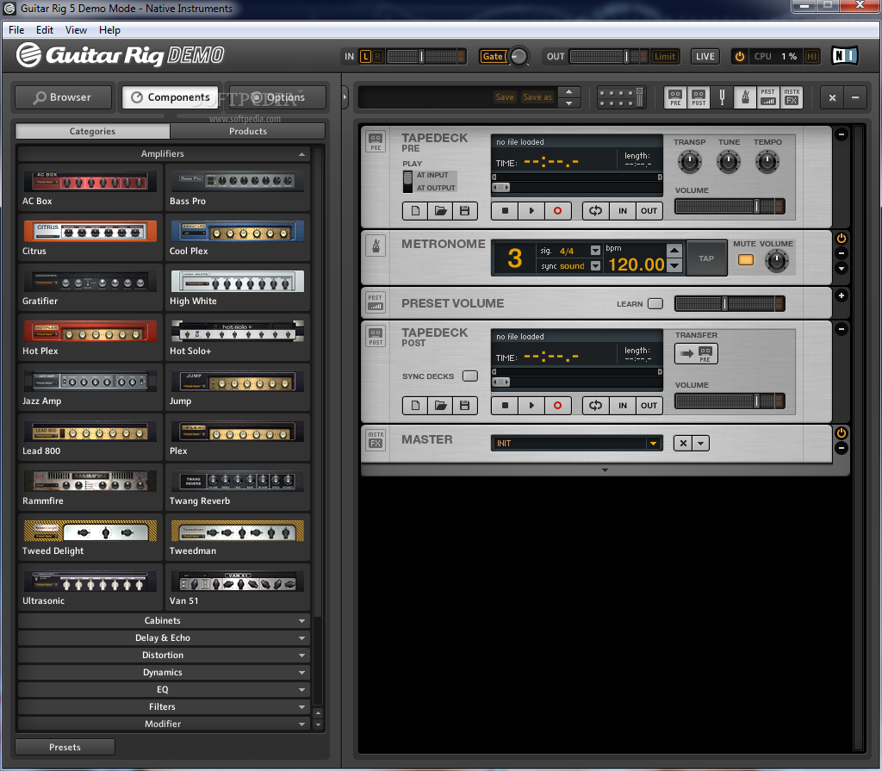Toggle loop in Tapedeck Pre
This screenshot has width=882, height=771.
tap(596, 211)
